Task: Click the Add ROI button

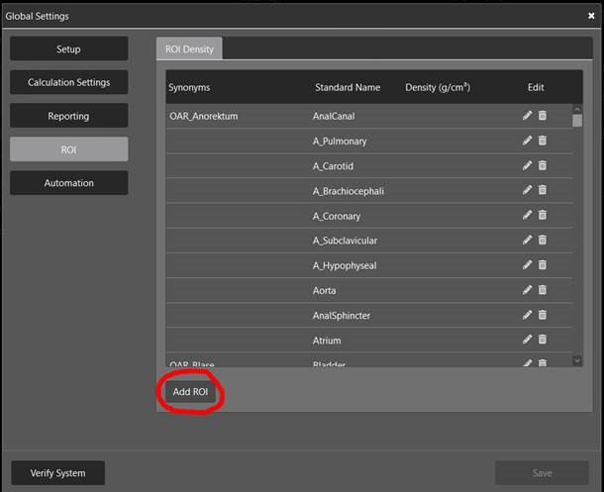Action: [190, 392]
